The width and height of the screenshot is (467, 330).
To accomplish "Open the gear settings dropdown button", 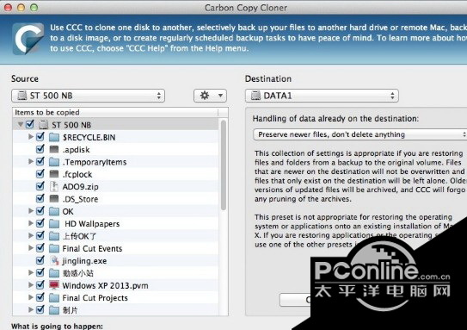I will point(210,96).
